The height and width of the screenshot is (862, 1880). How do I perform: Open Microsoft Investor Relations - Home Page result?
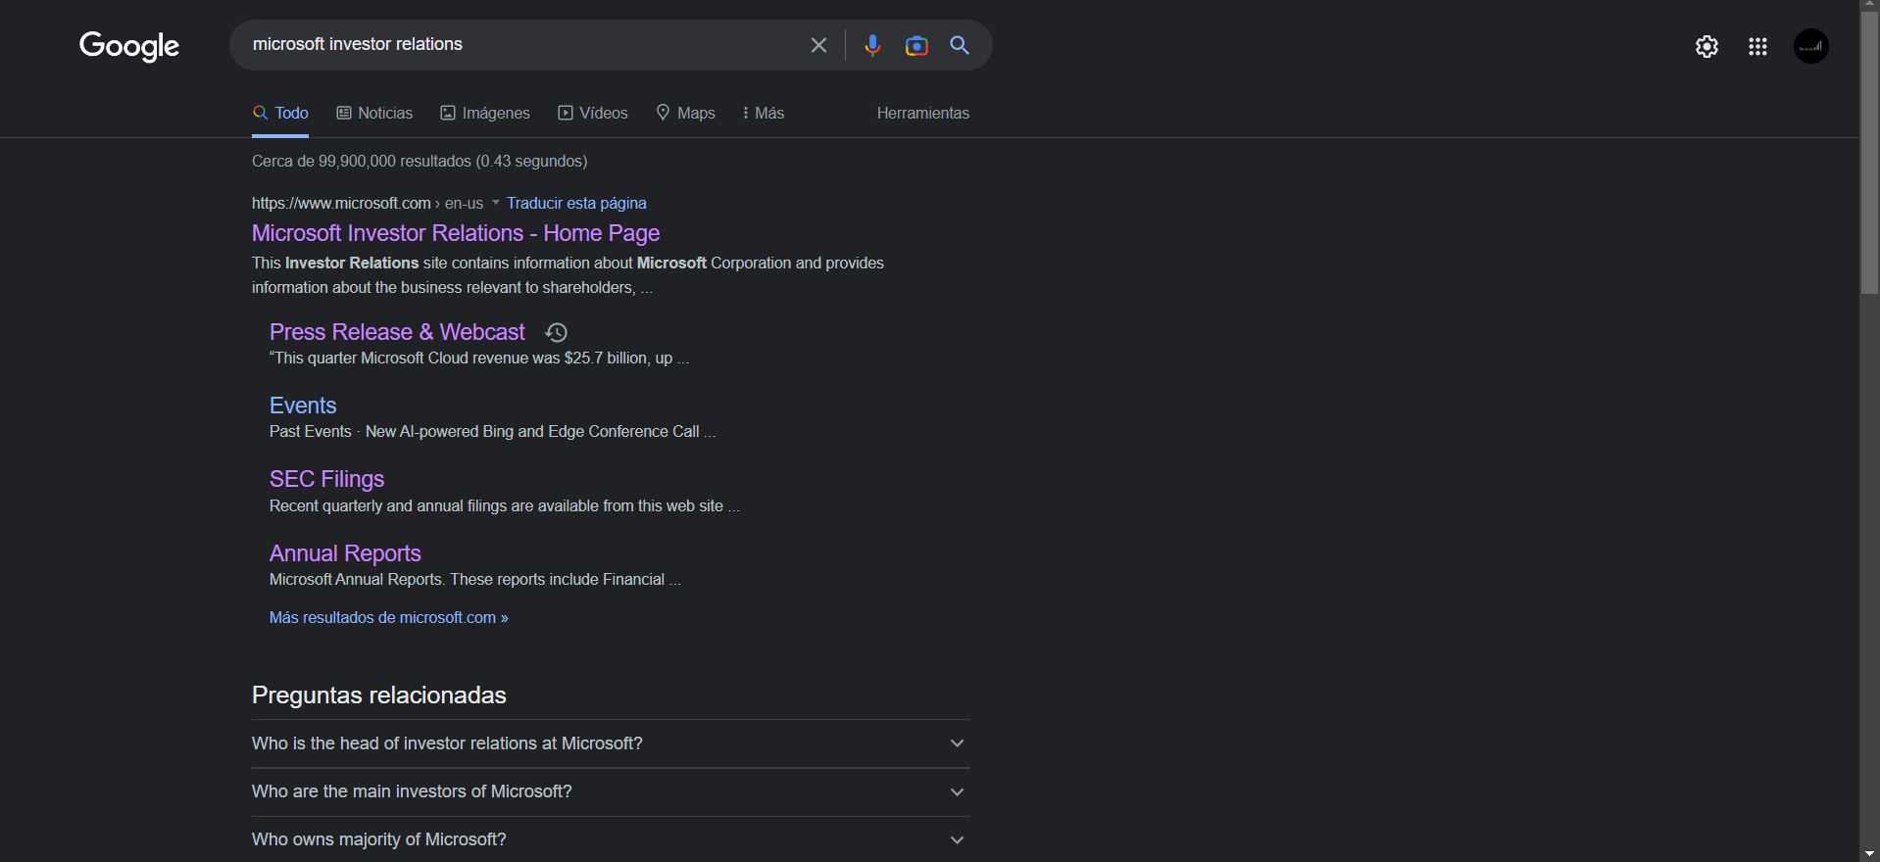tap(456, 233)
